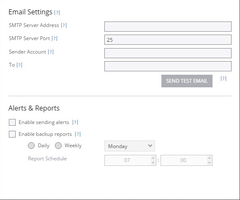Viewport: 240px width, 200px height.
Task: Tick the Enable backup reports checkbox
Action: pyautogui.click(x=12, y=134)
